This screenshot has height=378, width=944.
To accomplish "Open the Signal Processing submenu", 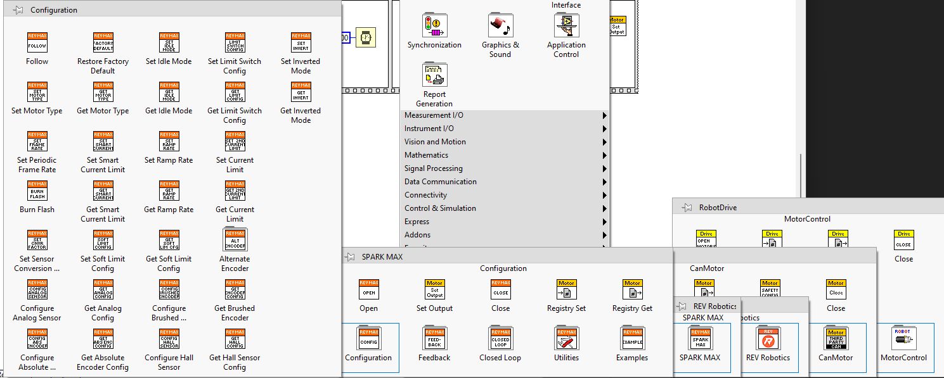I will pos(505,168).
